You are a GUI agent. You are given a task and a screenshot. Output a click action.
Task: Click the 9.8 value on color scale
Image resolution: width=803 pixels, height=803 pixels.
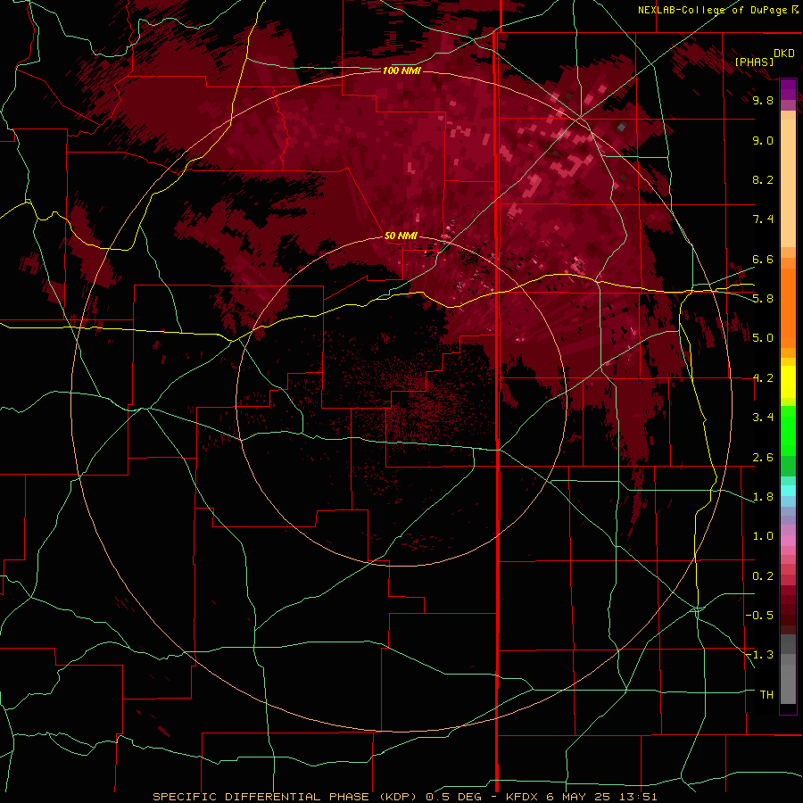click(763, 100)
